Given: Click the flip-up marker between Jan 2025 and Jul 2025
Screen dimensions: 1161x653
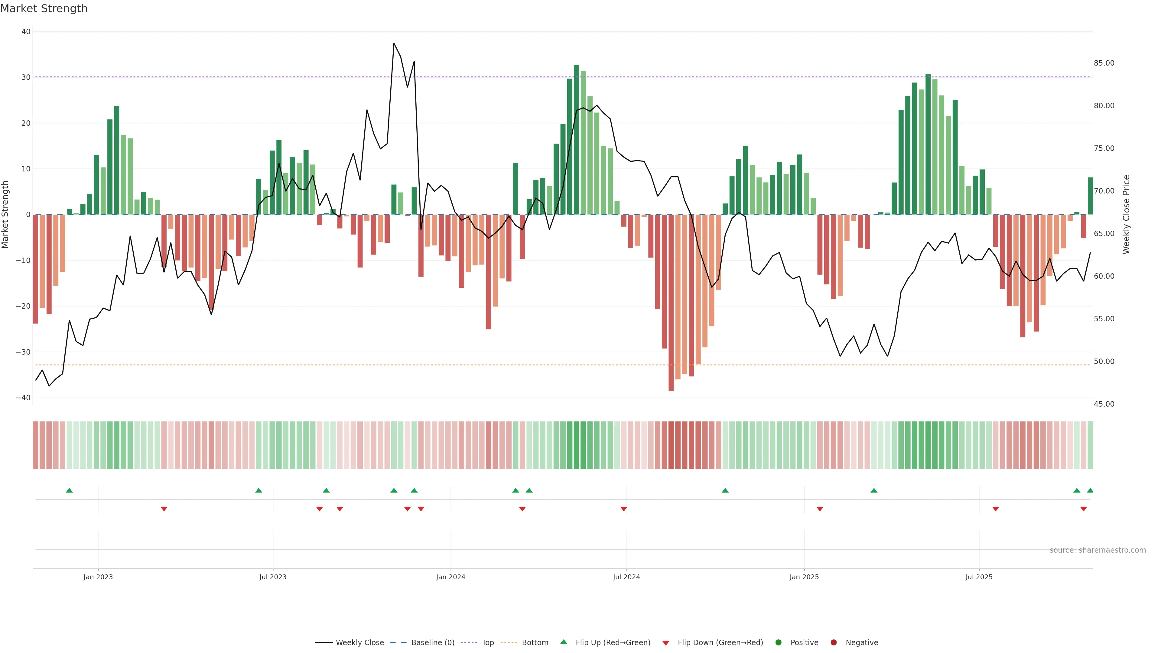Looking at the screenshot, I should pos(874,490).
